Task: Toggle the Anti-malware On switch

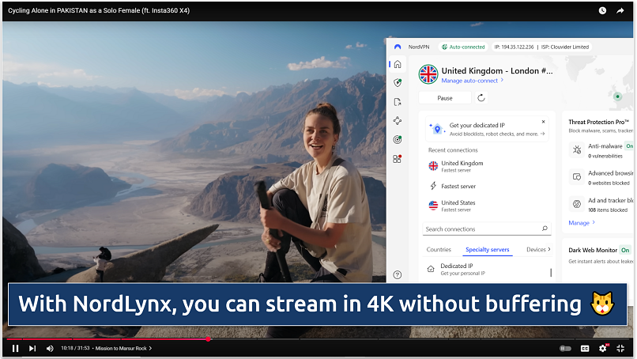Action: click(x=629, y=146)
